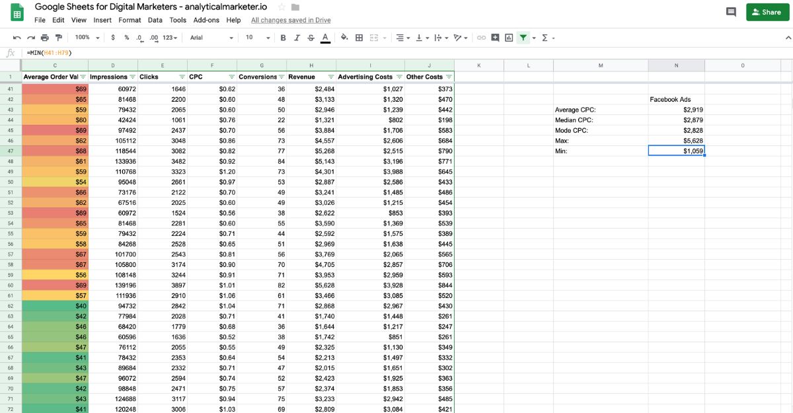This screenshot has width=793, height=413.
Task: Open the Tools menu
Action: 178,20
